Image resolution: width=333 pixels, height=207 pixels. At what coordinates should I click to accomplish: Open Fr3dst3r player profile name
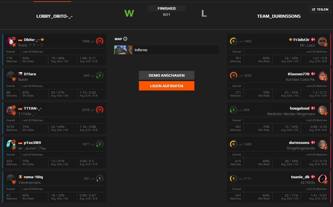point(301,40)
